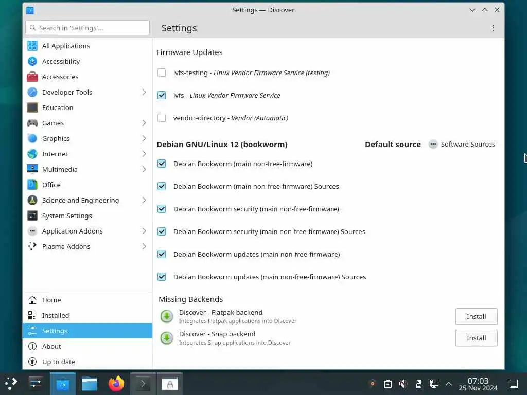Expand the Developer Tools subcategories arrow

tap(144, 92)
